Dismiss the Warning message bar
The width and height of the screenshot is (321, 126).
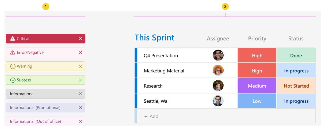pos(81,66)
